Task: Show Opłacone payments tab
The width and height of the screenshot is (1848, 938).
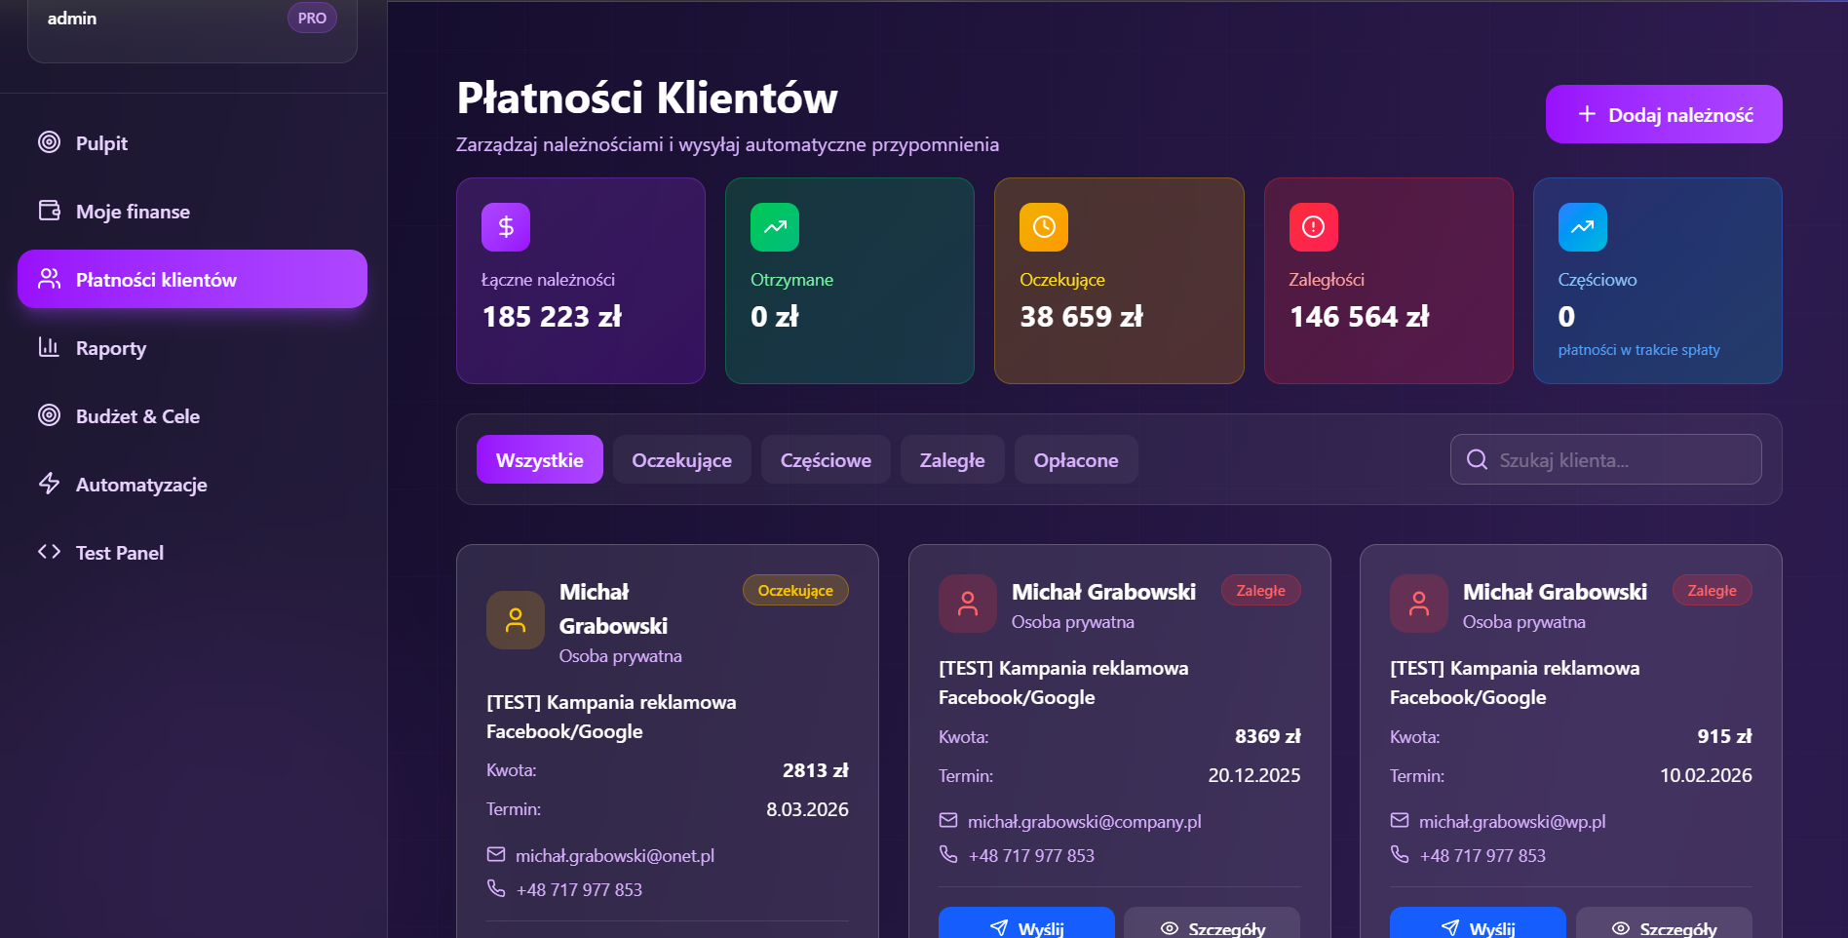Action: pos(1075,460)
